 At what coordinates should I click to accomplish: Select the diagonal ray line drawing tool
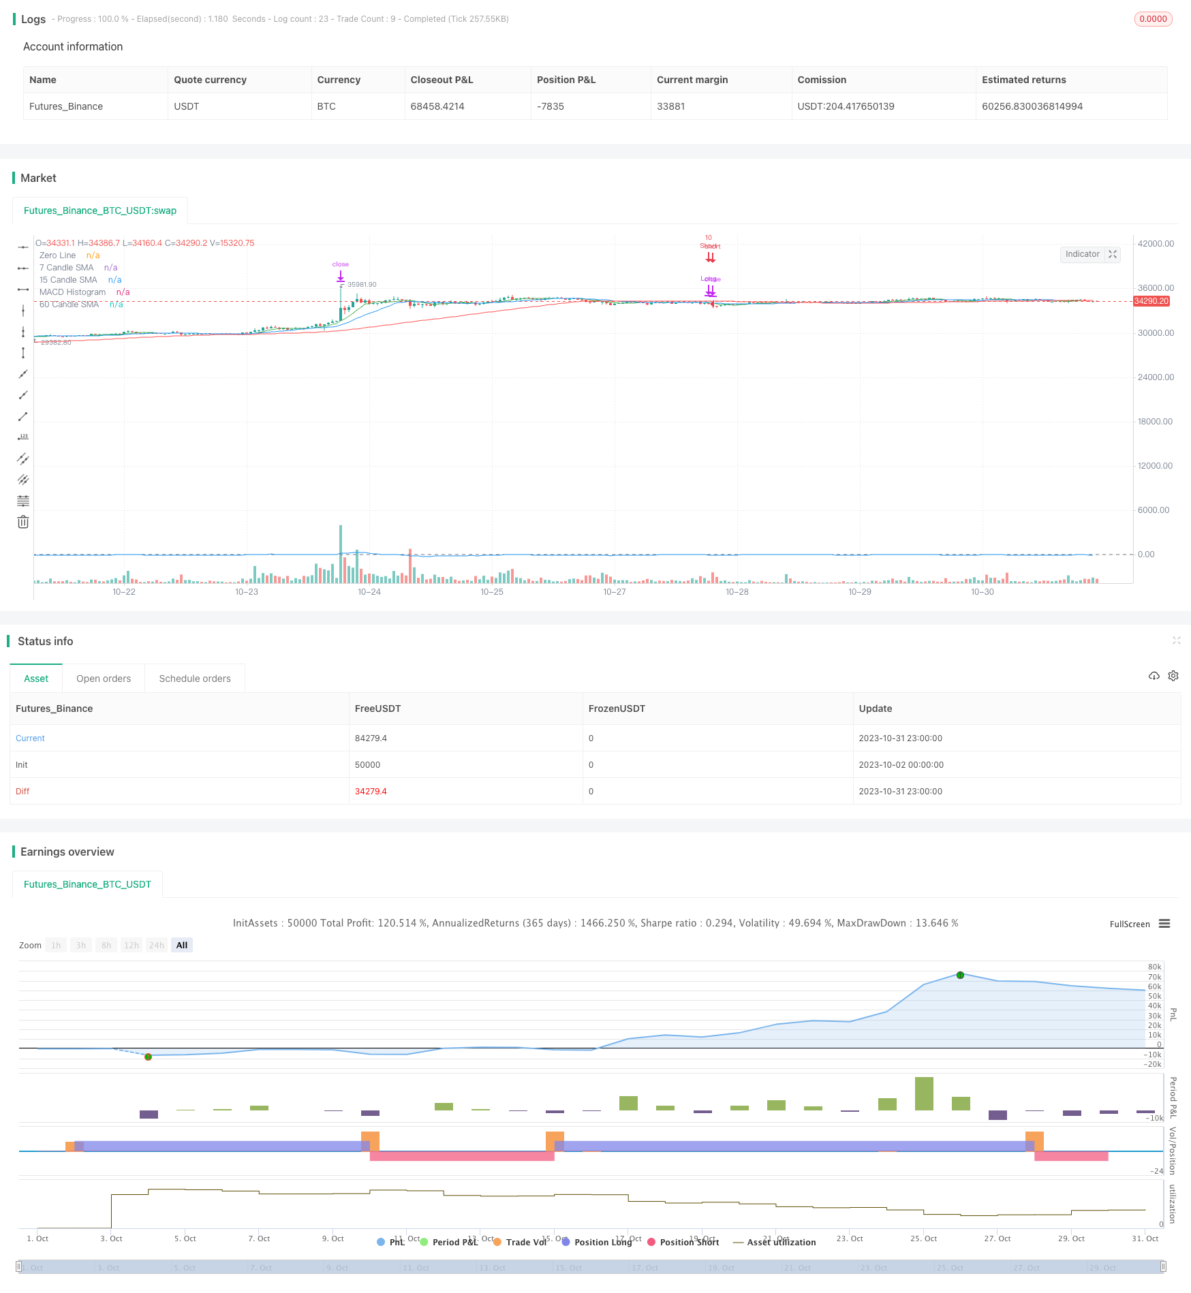23,394
